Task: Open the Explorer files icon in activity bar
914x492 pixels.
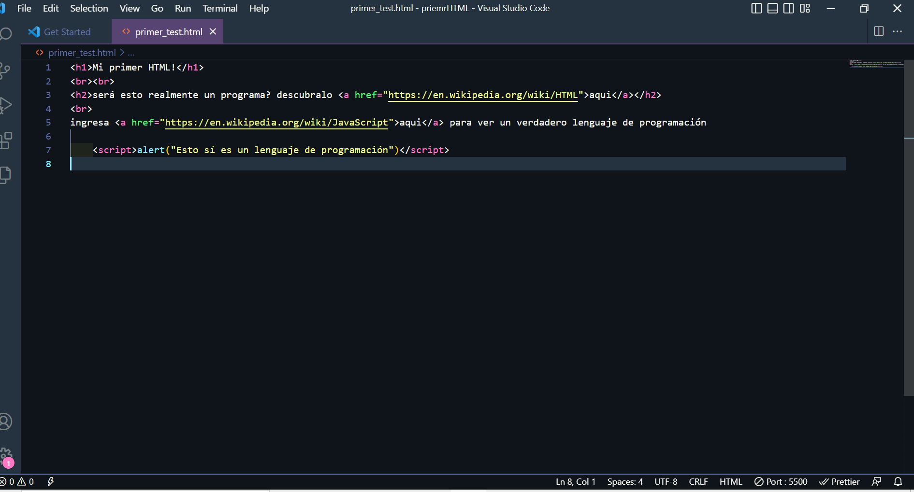Action: point(5,175)
